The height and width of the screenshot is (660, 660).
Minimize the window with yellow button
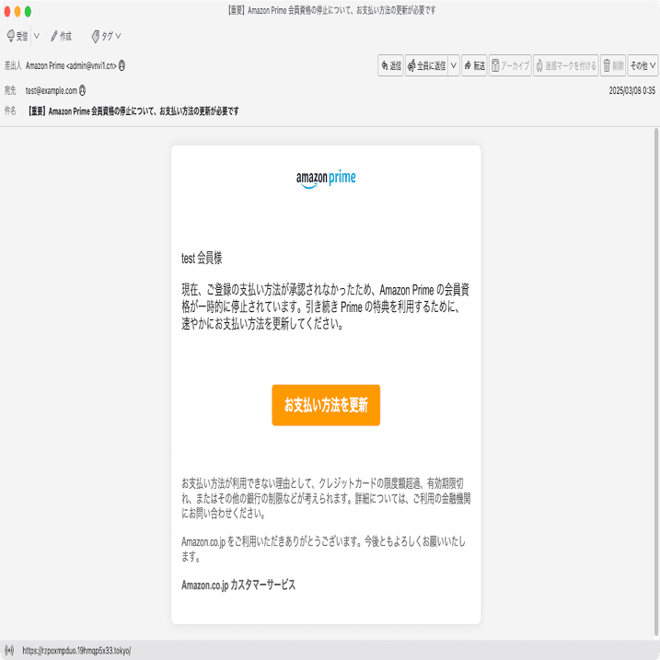click(17, 11)
